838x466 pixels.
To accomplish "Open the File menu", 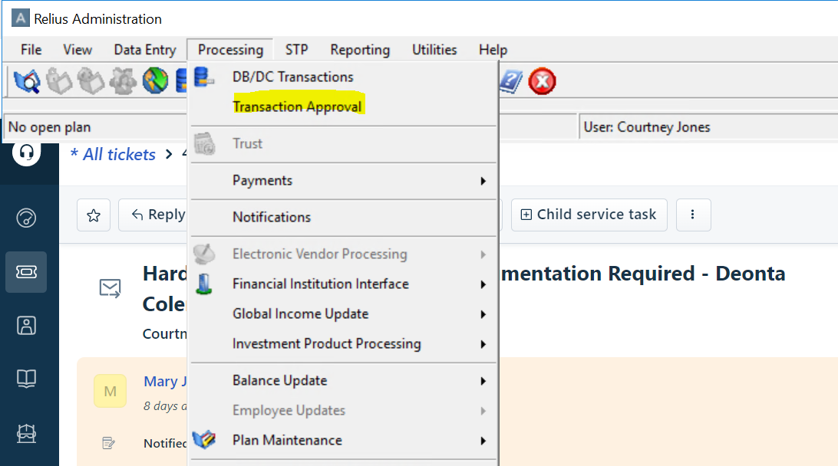I will [31, 50].
